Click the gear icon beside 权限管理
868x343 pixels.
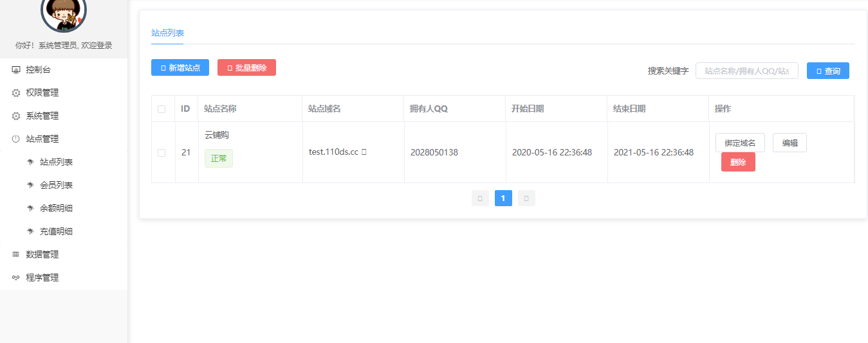[16, 92]
